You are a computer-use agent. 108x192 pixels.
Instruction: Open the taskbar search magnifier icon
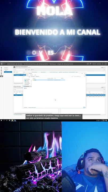point(4,121)
